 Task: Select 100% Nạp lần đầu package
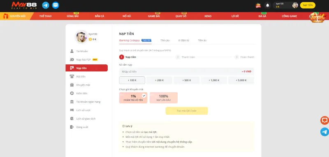tap(164, 98)
